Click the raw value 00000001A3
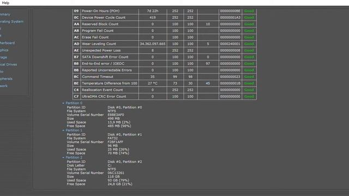 point(230,17)
